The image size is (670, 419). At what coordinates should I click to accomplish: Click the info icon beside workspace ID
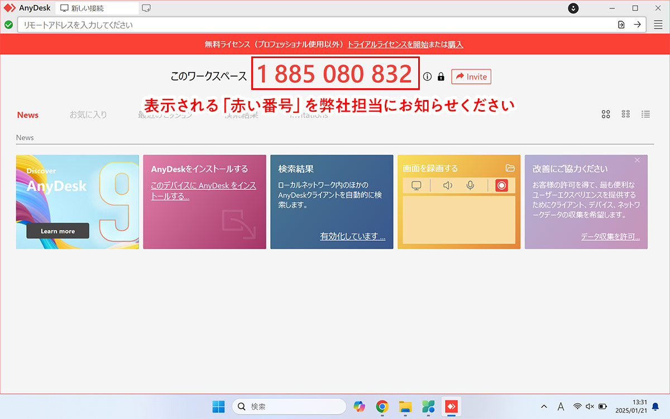(428, 77)
